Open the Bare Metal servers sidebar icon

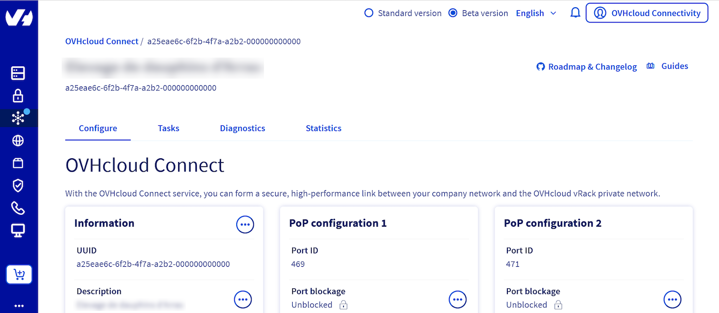pyautogui.click(x=18, y=73)
